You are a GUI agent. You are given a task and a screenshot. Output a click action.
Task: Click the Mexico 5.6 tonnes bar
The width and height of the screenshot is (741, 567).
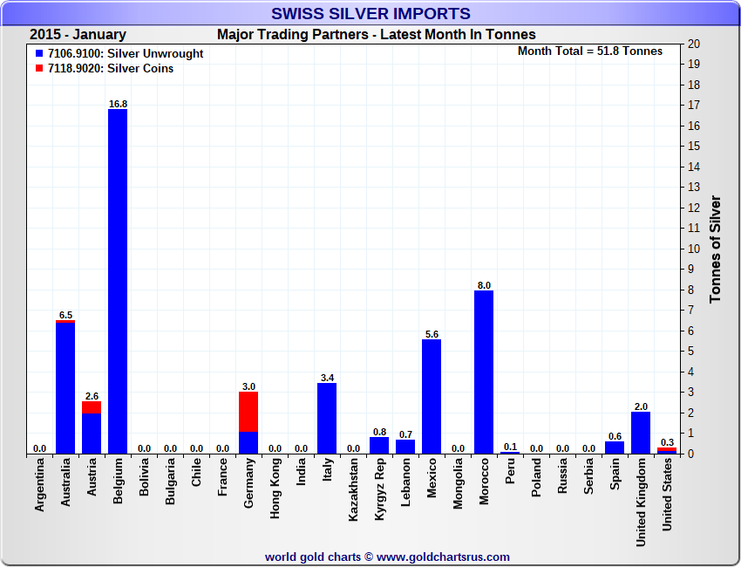pos(432,397)
